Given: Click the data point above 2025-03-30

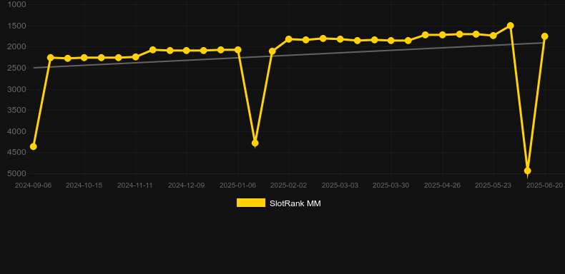Looking at the screenshot, I should point(391,41).
